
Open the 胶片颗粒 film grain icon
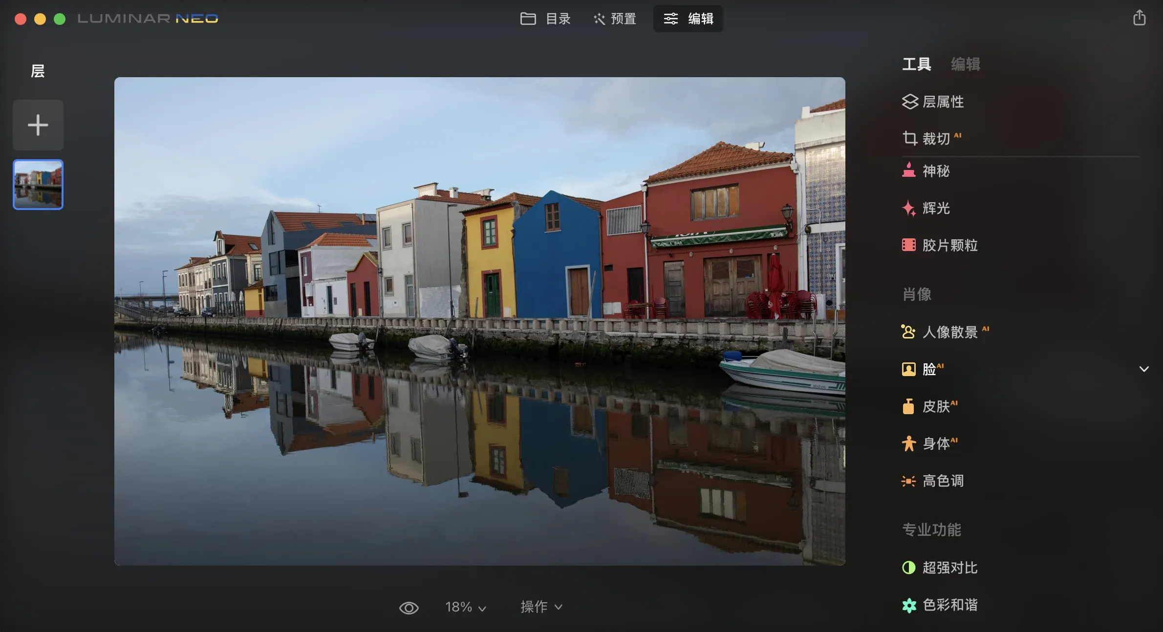tap(909, 245)
